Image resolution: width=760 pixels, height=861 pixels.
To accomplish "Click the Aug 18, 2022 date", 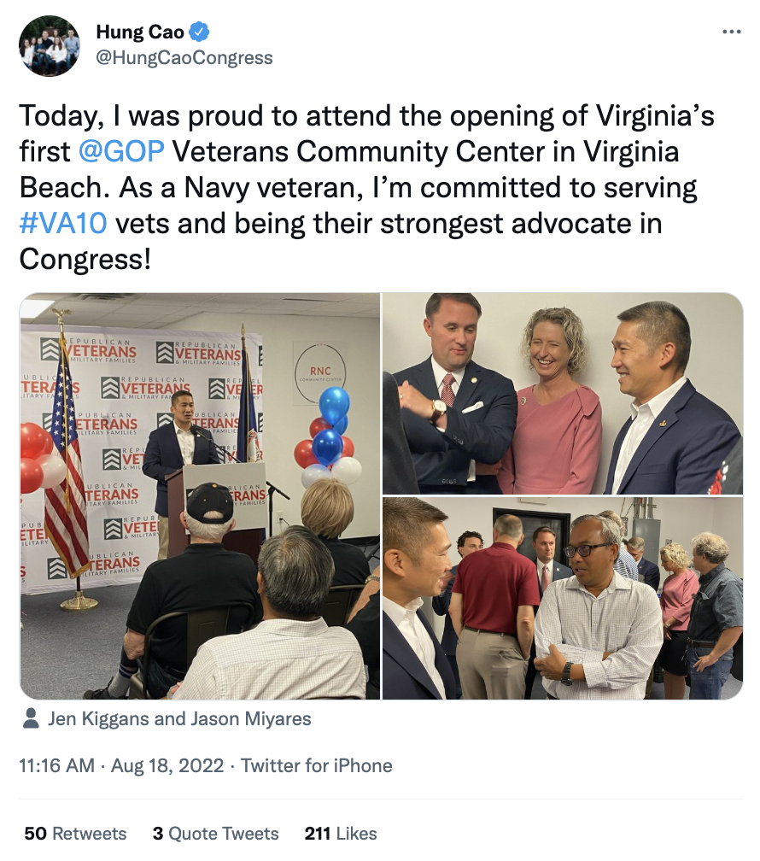I will 167,765.
